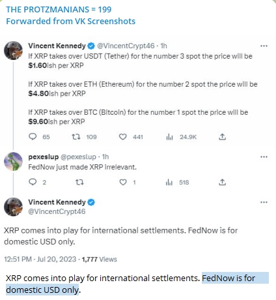Click the 12:51 PM Jul 20, 2023 timestamp

click(x=40, y=259)
